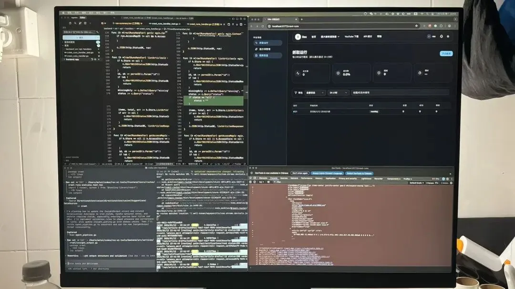Click Wi-Fi icon in macOS menu bar

[422, 14]
